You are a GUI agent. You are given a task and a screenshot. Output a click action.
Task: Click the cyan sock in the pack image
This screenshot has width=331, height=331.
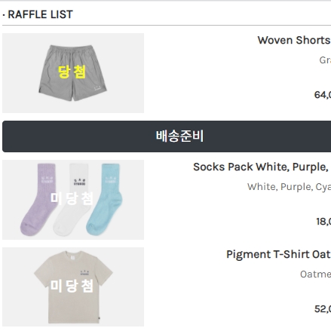(x=105, y=199)
